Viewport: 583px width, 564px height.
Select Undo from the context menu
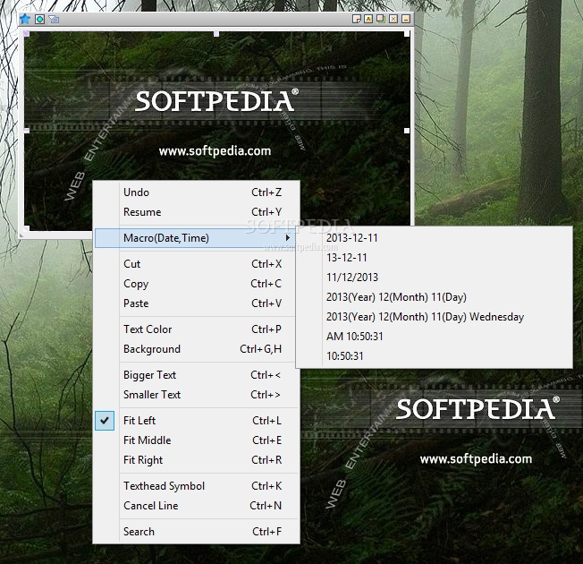click(197, 192)
